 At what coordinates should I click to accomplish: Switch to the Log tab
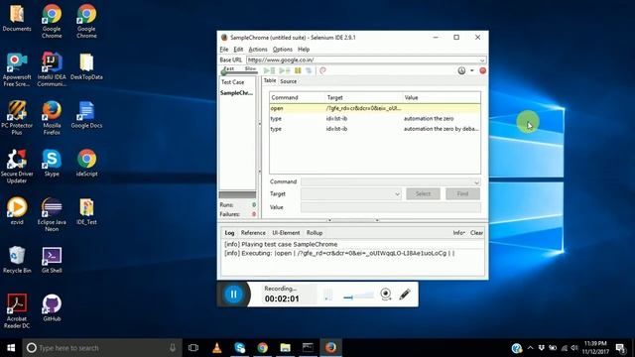[x=229, y=233]
